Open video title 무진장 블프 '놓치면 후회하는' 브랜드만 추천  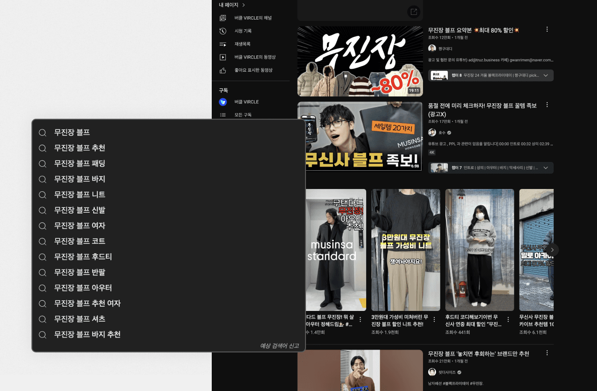pos(479,354)
